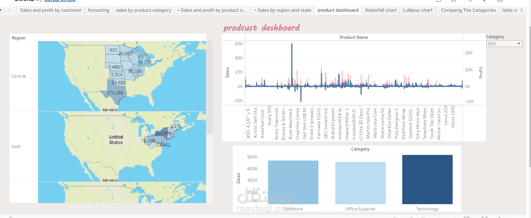
Task: Click the Category heading above bar chart
Action: coord(360,149)
